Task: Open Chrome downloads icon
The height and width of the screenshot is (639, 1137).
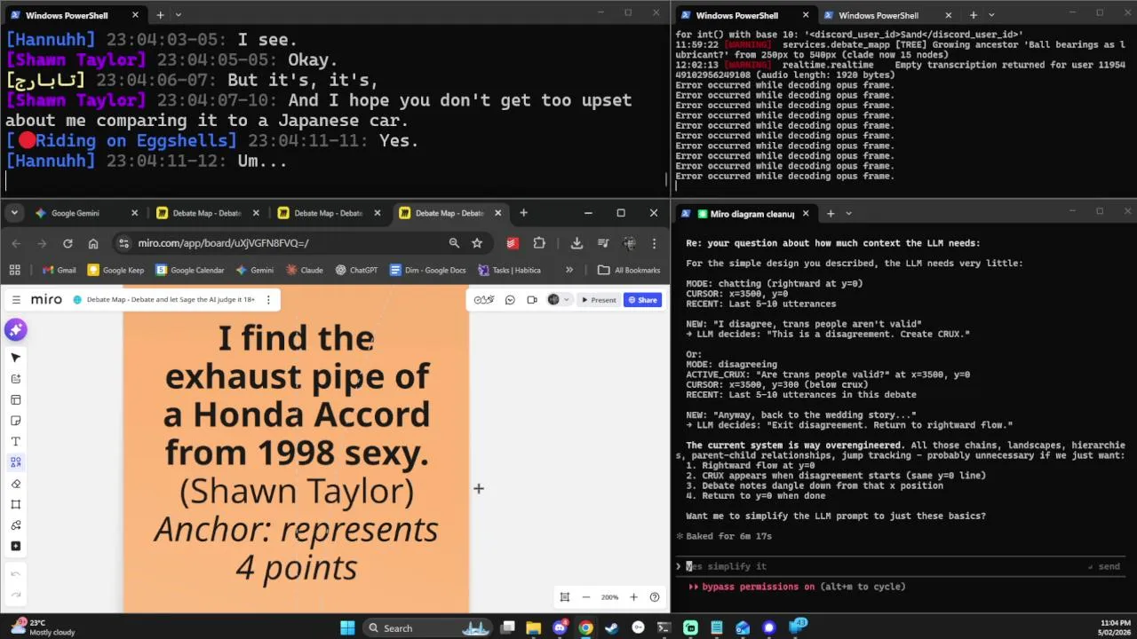Action: tap(576, 243)
